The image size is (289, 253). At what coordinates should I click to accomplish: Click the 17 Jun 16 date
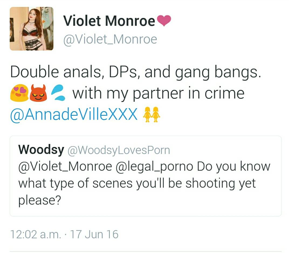pos(94,234)
